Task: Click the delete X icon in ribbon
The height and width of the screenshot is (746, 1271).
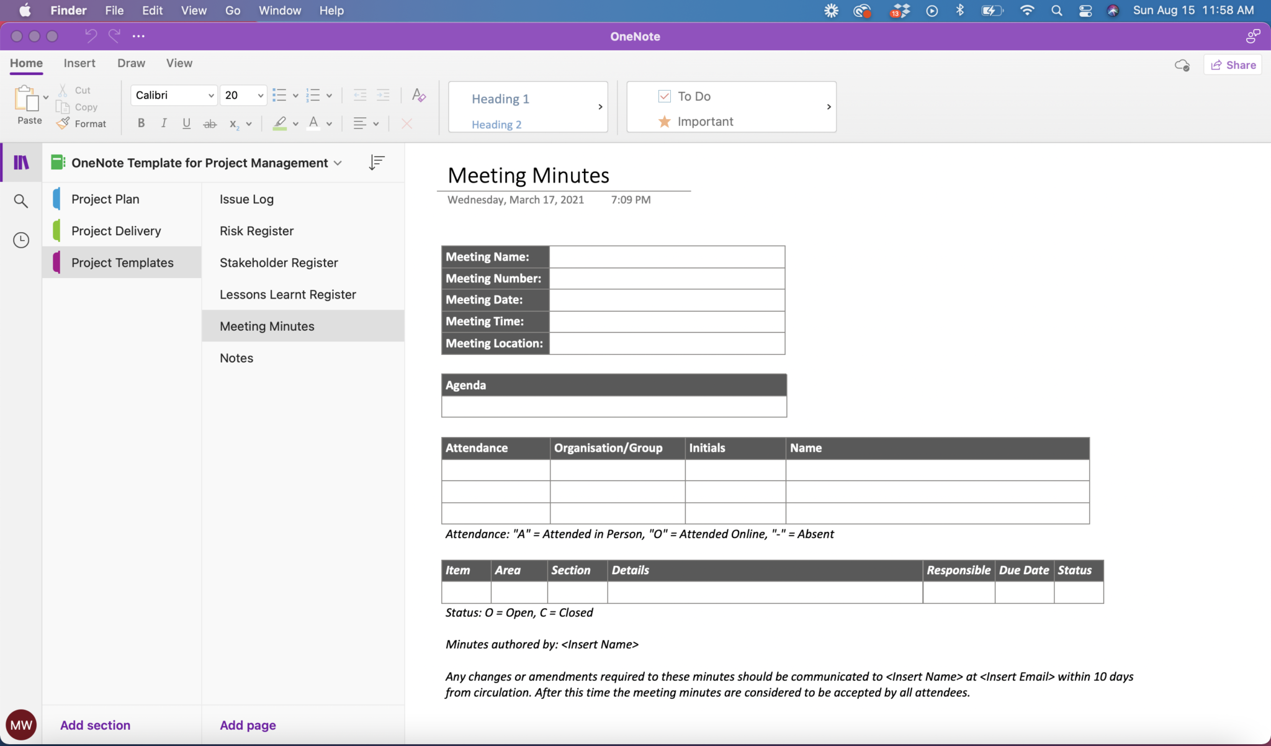Action: point(406,124)
